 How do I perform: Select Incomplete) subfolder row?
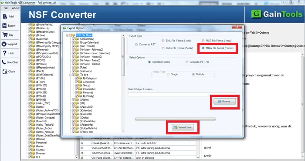point(89,89)
